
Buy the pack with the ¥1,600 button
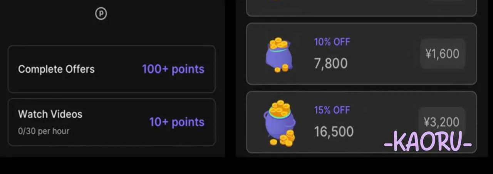pyautogui.click(x=443, y=54)
